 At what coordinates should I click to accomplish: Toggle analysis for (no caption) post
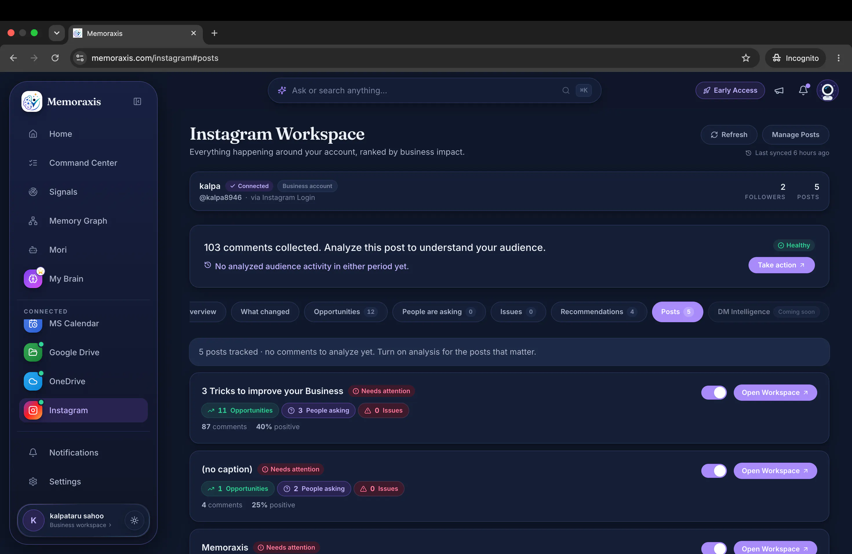[714, 471]
